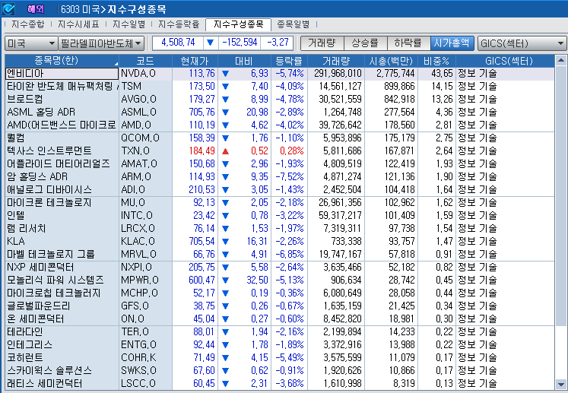Image resolution: width=568 pixels, height=393 pixels.
Task: Open the 지수시세표 tab
Action: coord(78,24)
